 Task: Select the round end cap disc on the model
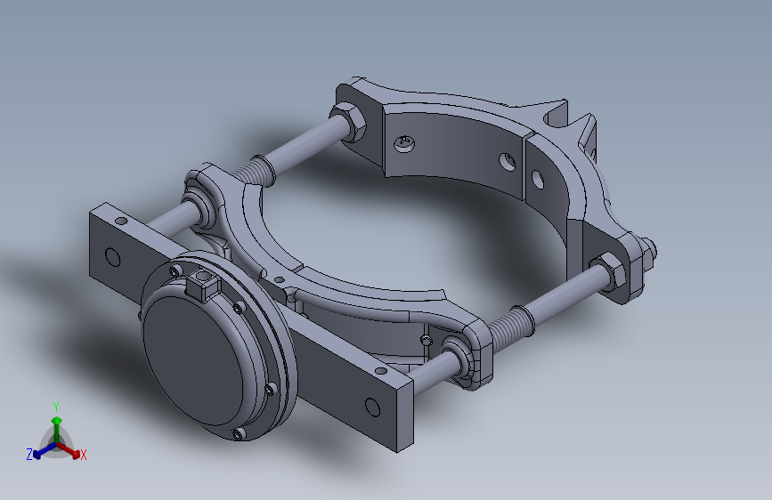pyautogui.click(x=193, y=359)
